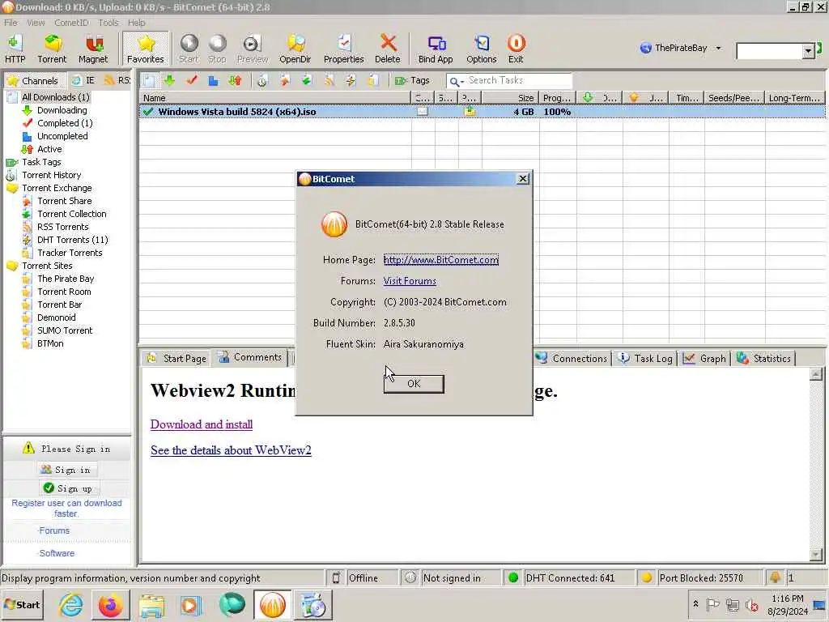Click the Name column header
Image resolution: width=829 pixels, height=622 pixels.
point(275,98)
